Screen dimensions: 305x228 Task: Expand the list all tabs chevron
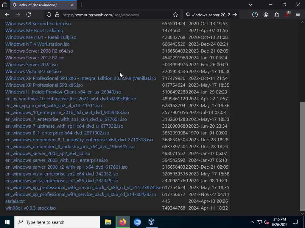click(x=250, y=5)
